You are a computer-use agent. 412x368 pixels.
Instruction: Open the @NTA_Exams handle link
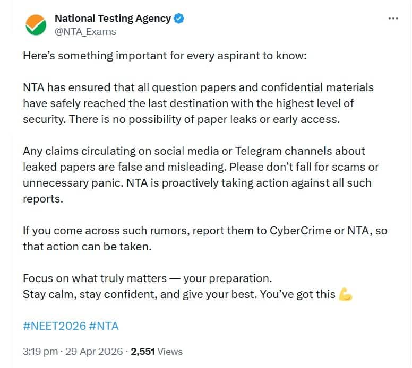pyautogui.click(x=85, y=31)
